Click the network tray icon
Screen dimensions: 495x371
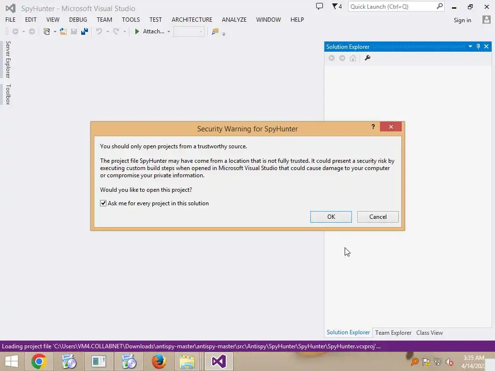(x=438, y=362)
